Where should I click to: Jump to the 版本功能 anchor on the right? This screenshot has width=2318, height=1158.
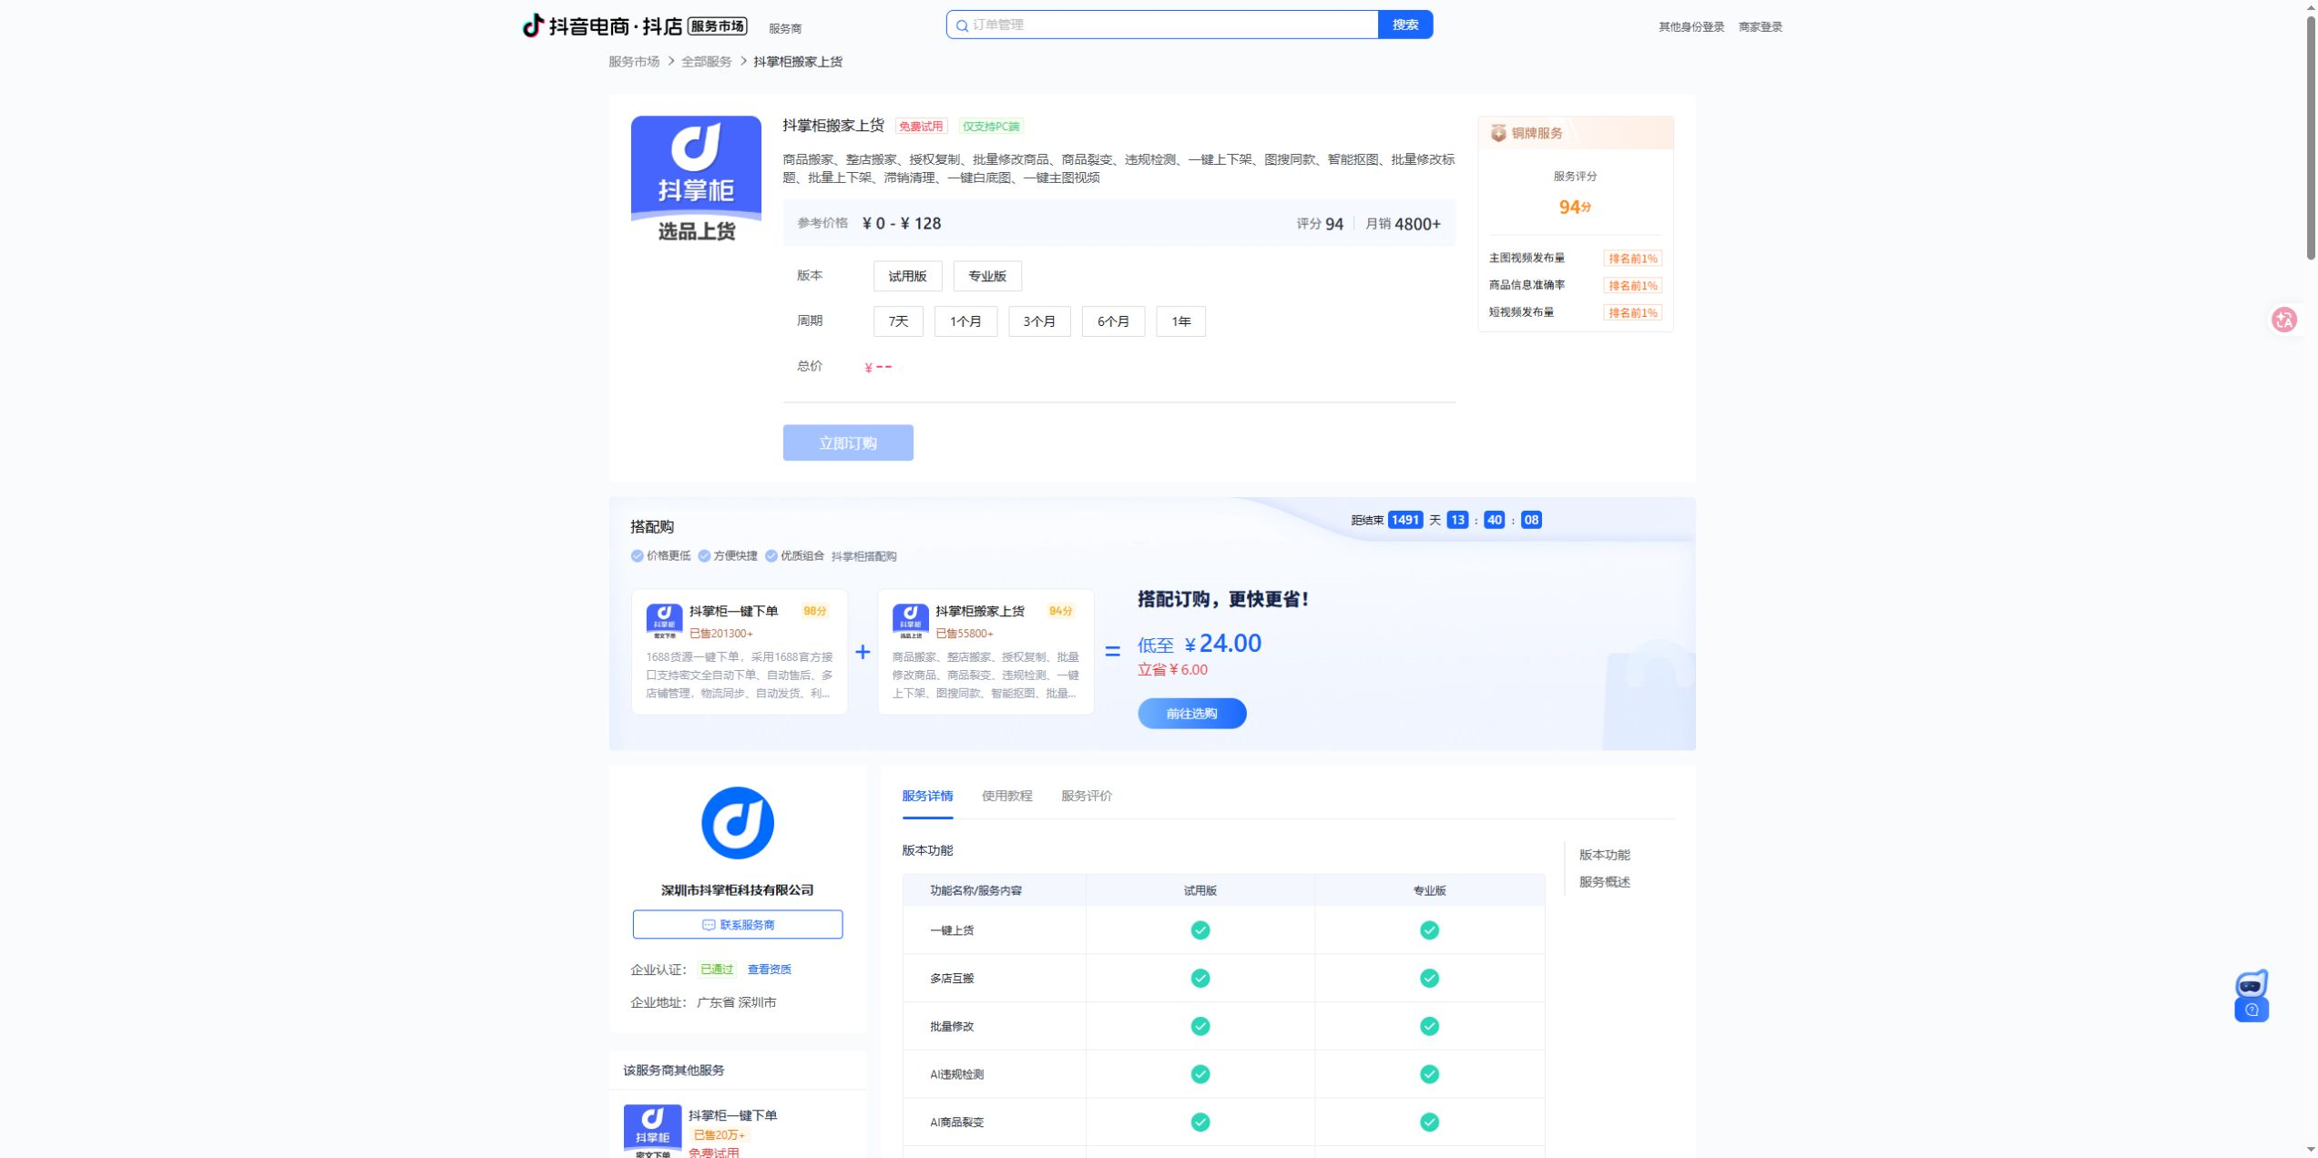(1604, 855)
